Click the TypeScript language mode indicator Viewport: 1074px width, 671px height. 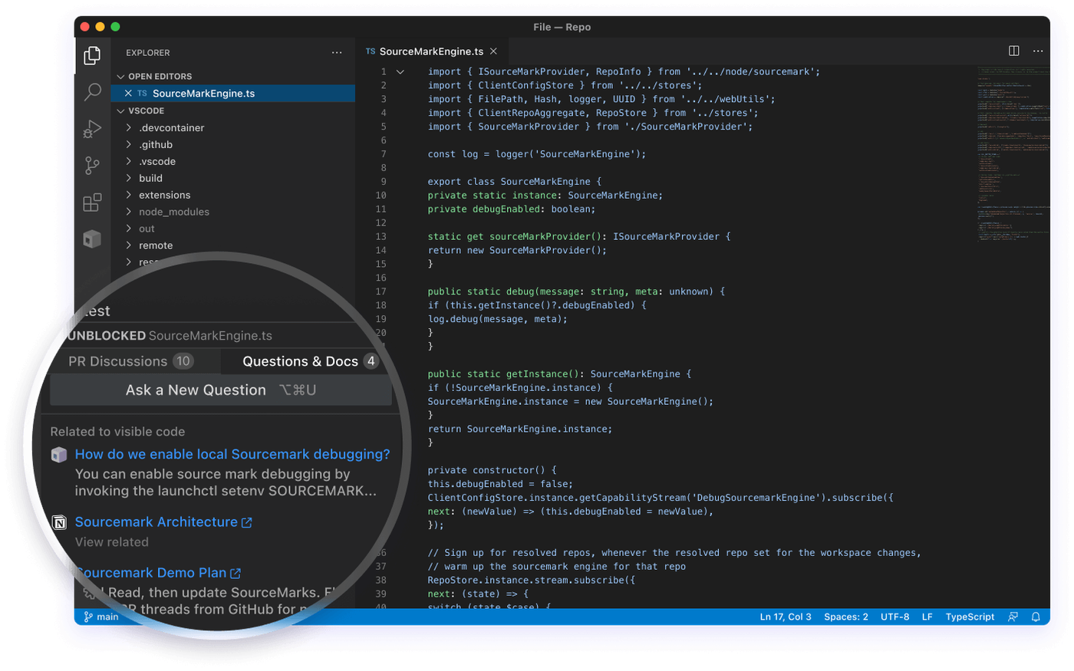pyautogui.click(x=970, y=617)
